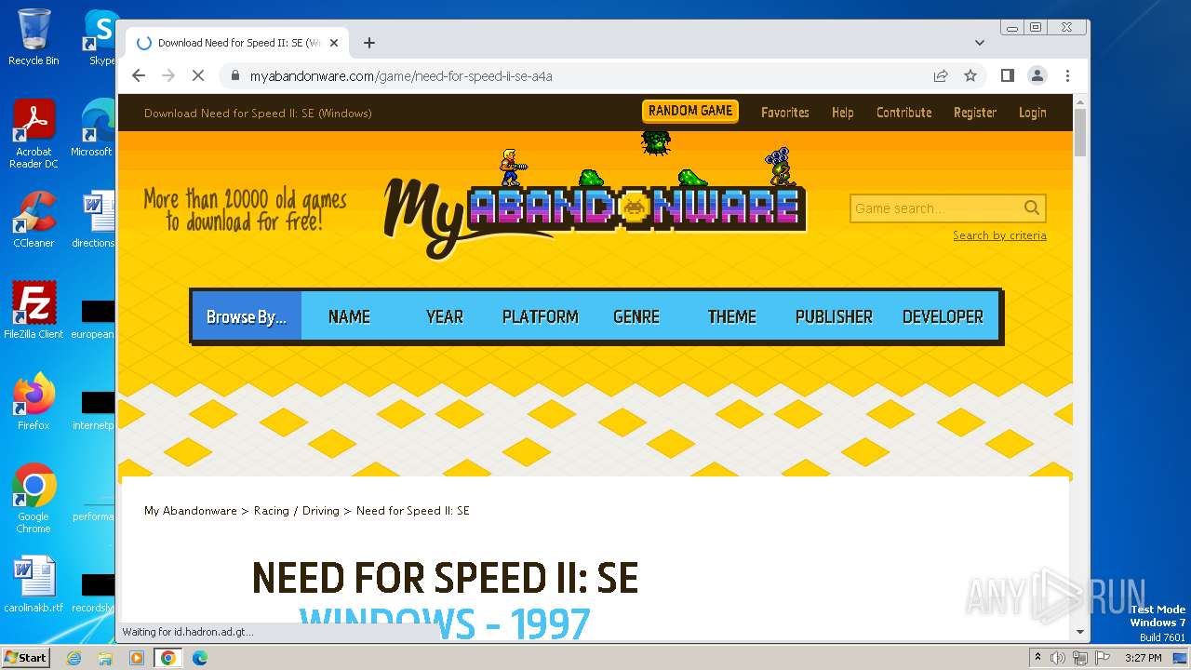Click the page vertical scrollbar thumb
Viewport: 1191px width, 670px height.
(x=1080, y=132)
